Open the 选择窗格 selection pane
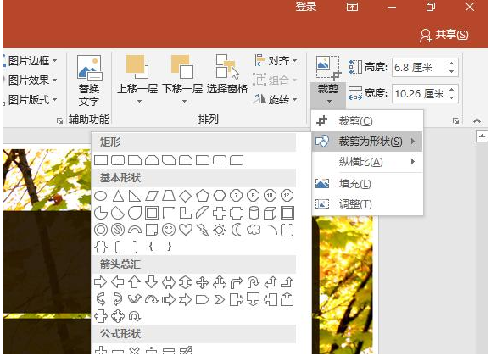The image size is (491, 356). [226, 75]
